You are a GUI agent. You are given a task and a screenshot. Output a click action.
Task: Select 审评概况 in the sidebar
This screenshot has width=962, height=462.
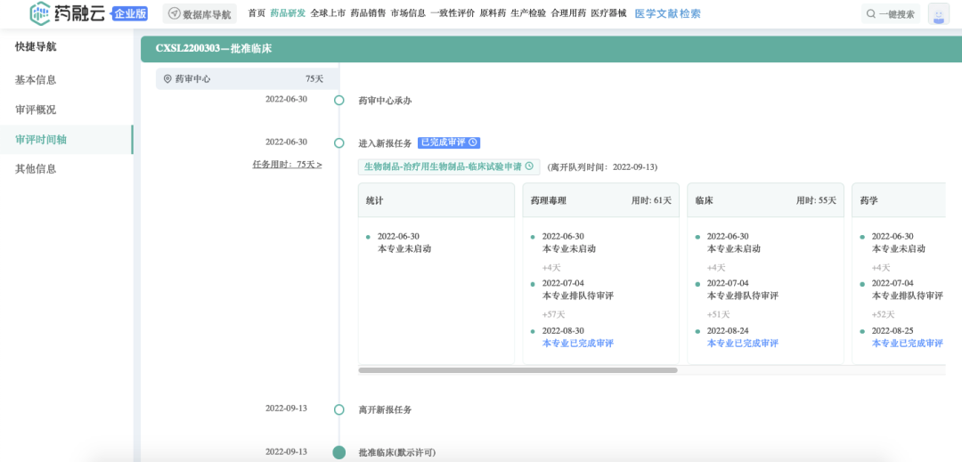pos(36,109)
